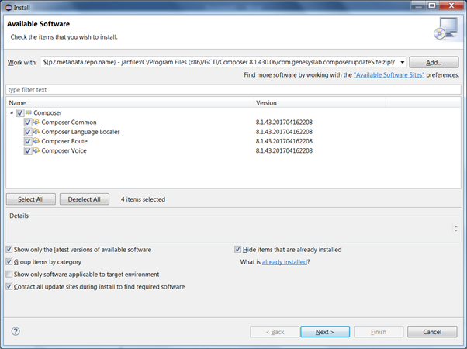Screen dimensions: 467x349
Task: Click the install wizard banner image
Action: (446, 29)
